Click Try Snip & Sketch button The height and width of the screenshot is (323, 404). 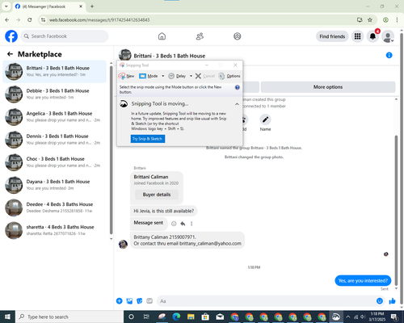[x=148, y=139]
